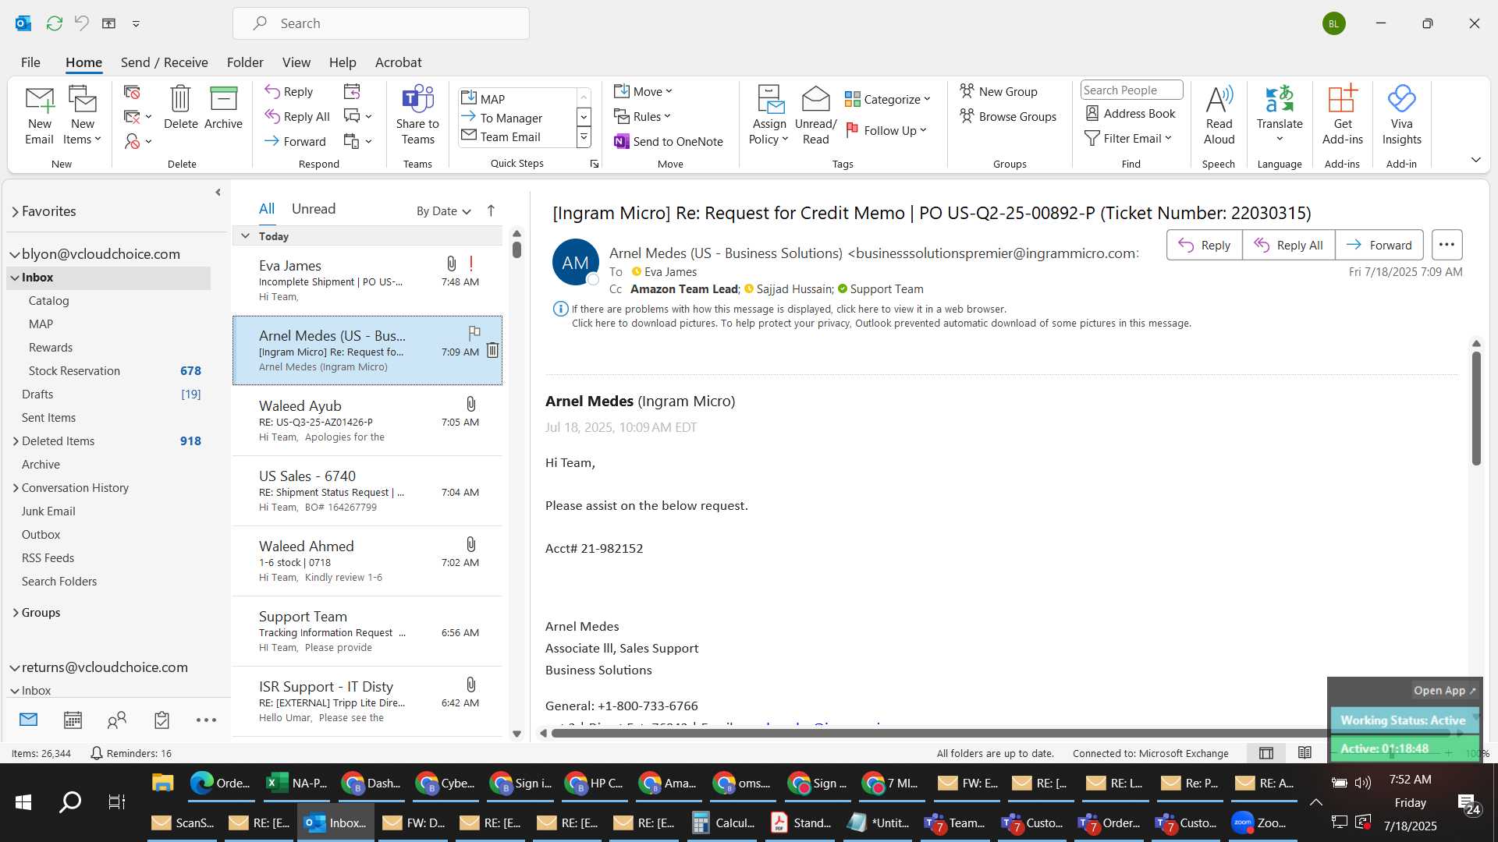Open the Follow Up dropdown
Image resolution: width=1498 pixels, height=842 pixels.
click(x=886, y=130)
